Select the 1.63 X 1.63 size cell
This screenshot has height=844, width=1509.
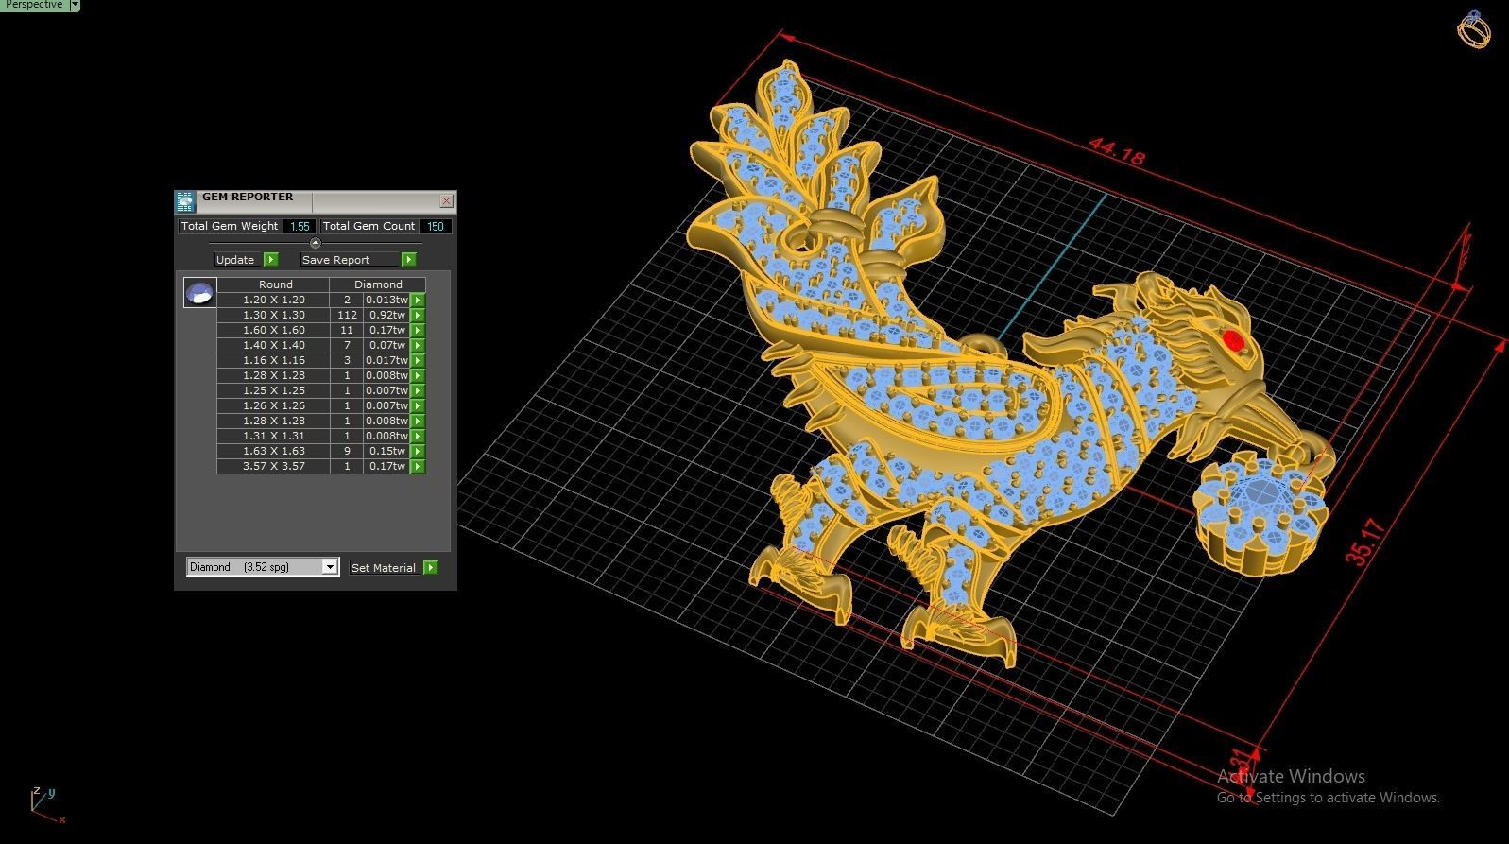click(274, 451)
